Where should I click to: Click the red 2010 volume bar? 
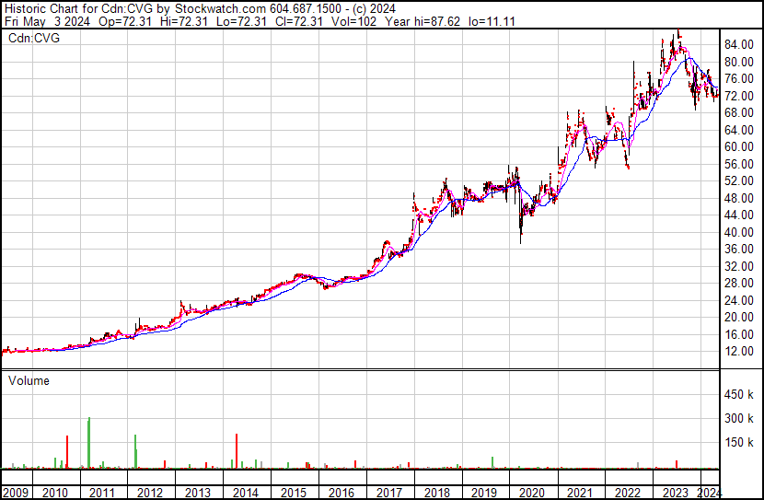[x=67, y=452]
